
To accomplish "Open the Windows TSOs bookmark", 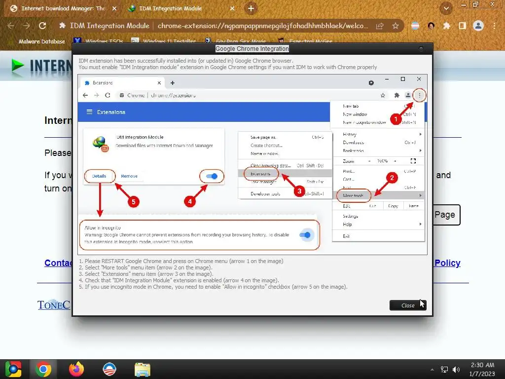I will tap(99, 41).
